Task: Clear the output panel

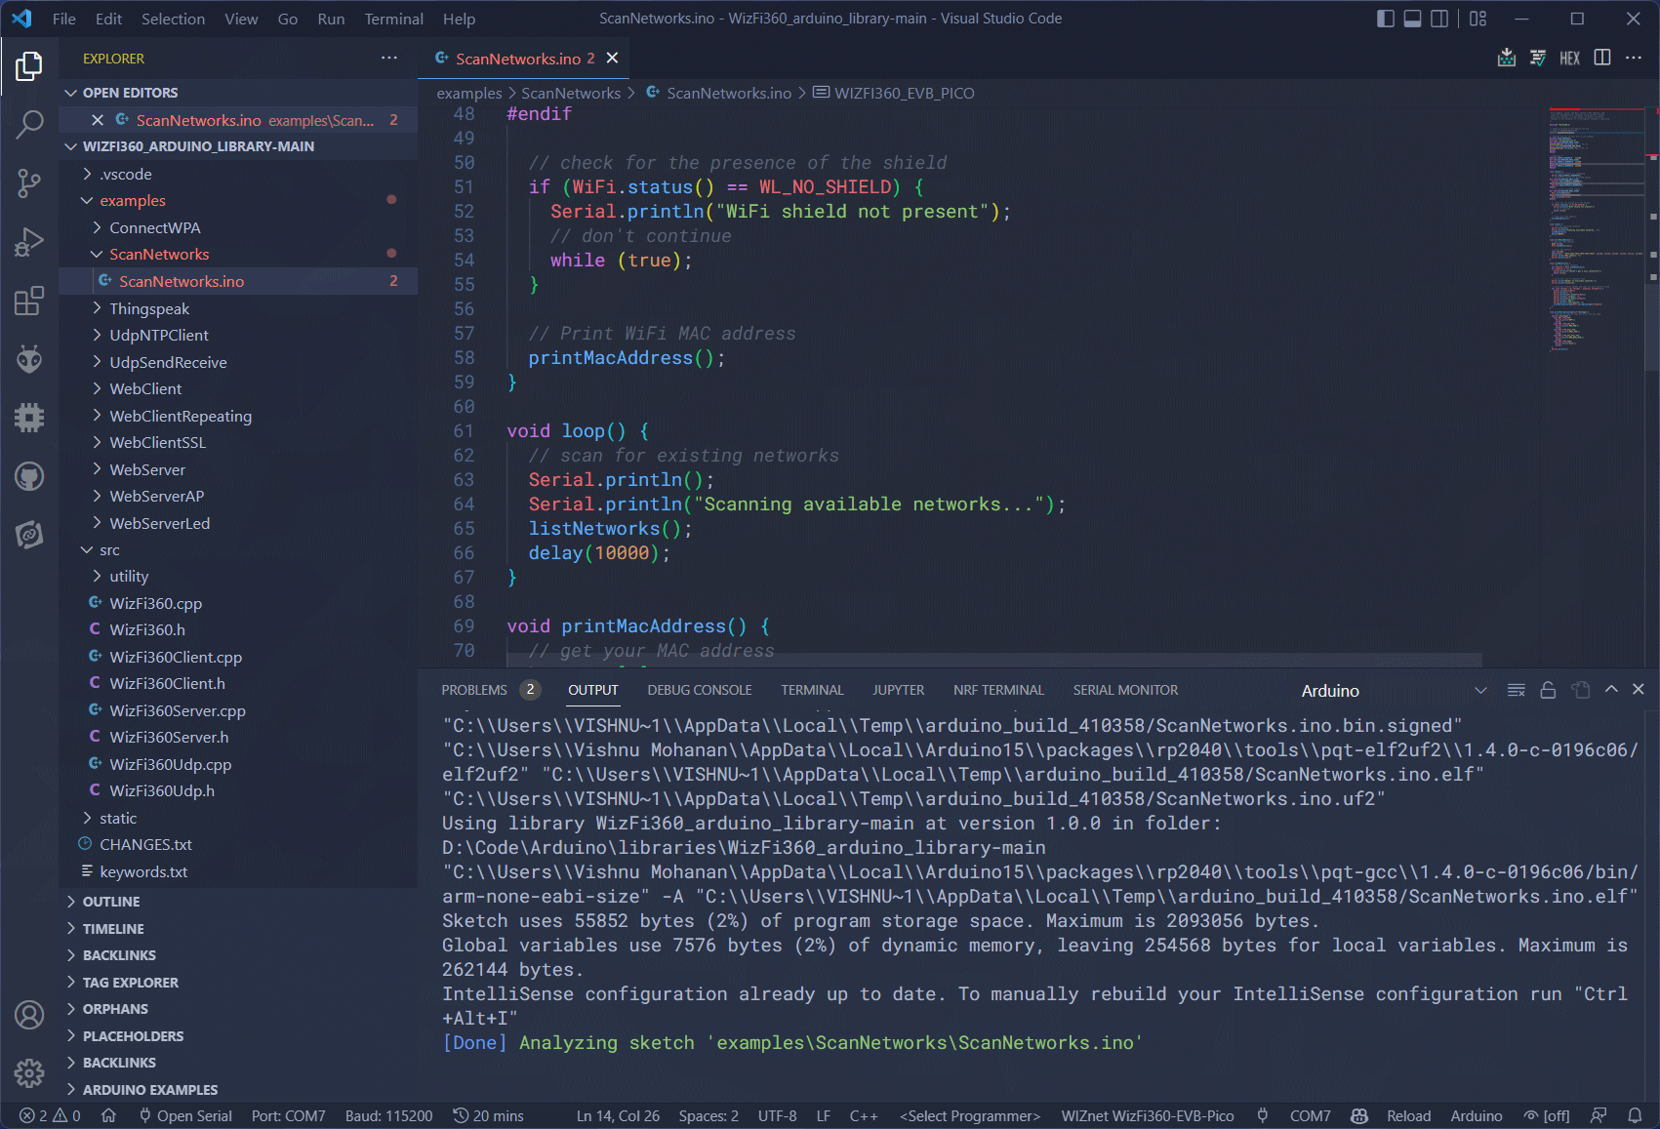Action: coord(1516,690)
